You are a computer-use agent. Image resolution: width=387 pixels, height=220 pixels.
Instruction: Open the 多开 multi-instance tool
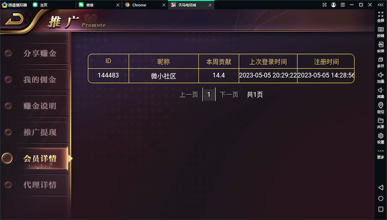[381, 61]
